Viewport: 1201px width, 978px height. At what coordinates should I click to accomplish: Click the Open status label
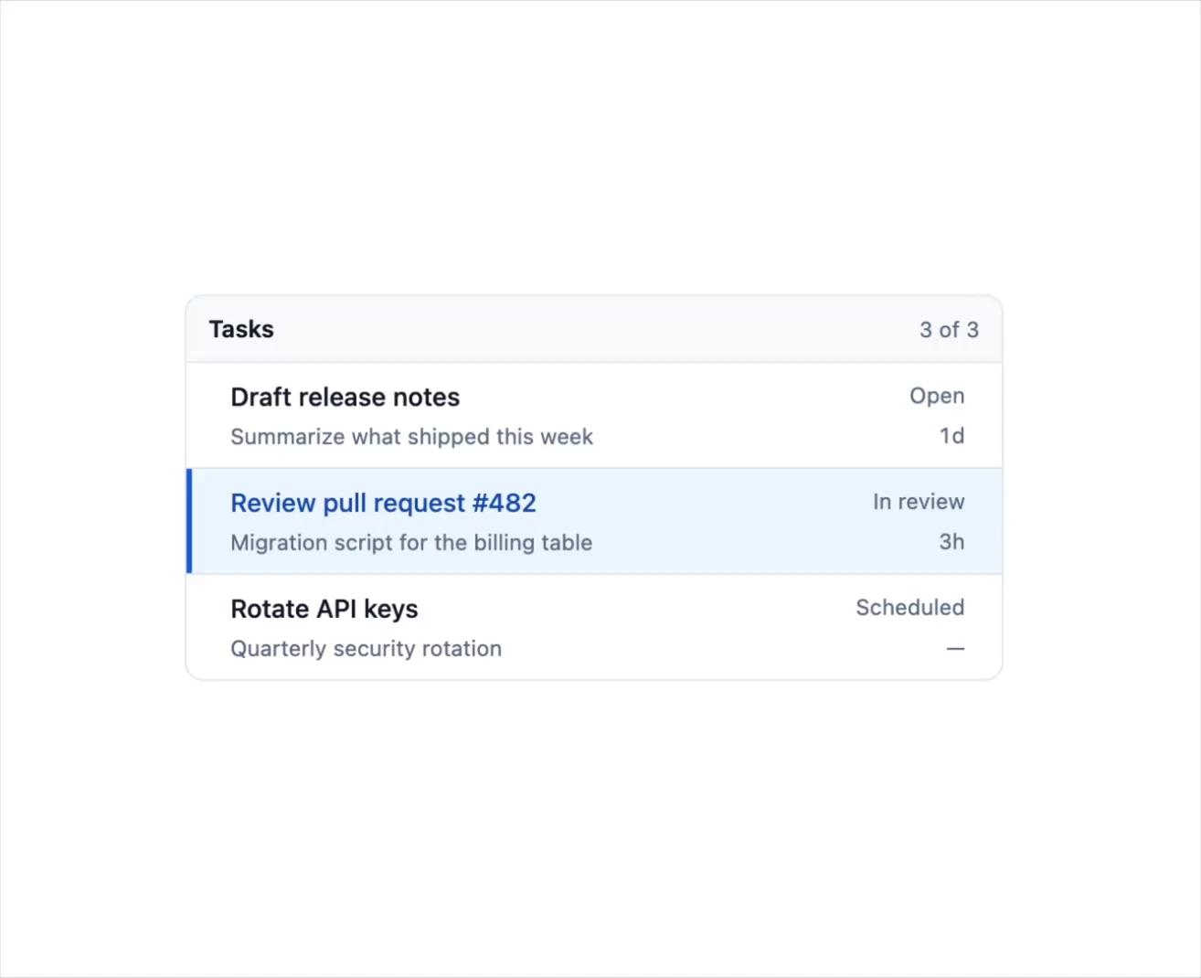click(937, 397)
